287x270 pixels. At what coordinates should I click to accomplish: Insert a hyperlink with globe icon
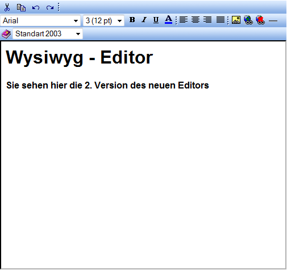(248, 20)
